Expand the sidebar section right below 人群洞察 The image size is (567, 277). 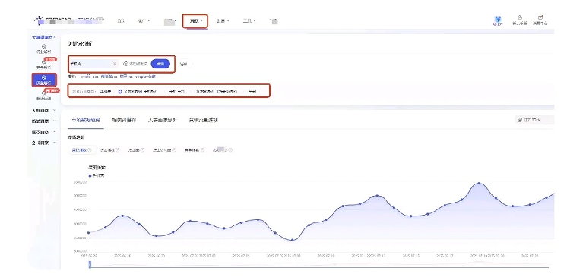coord(44,121)
